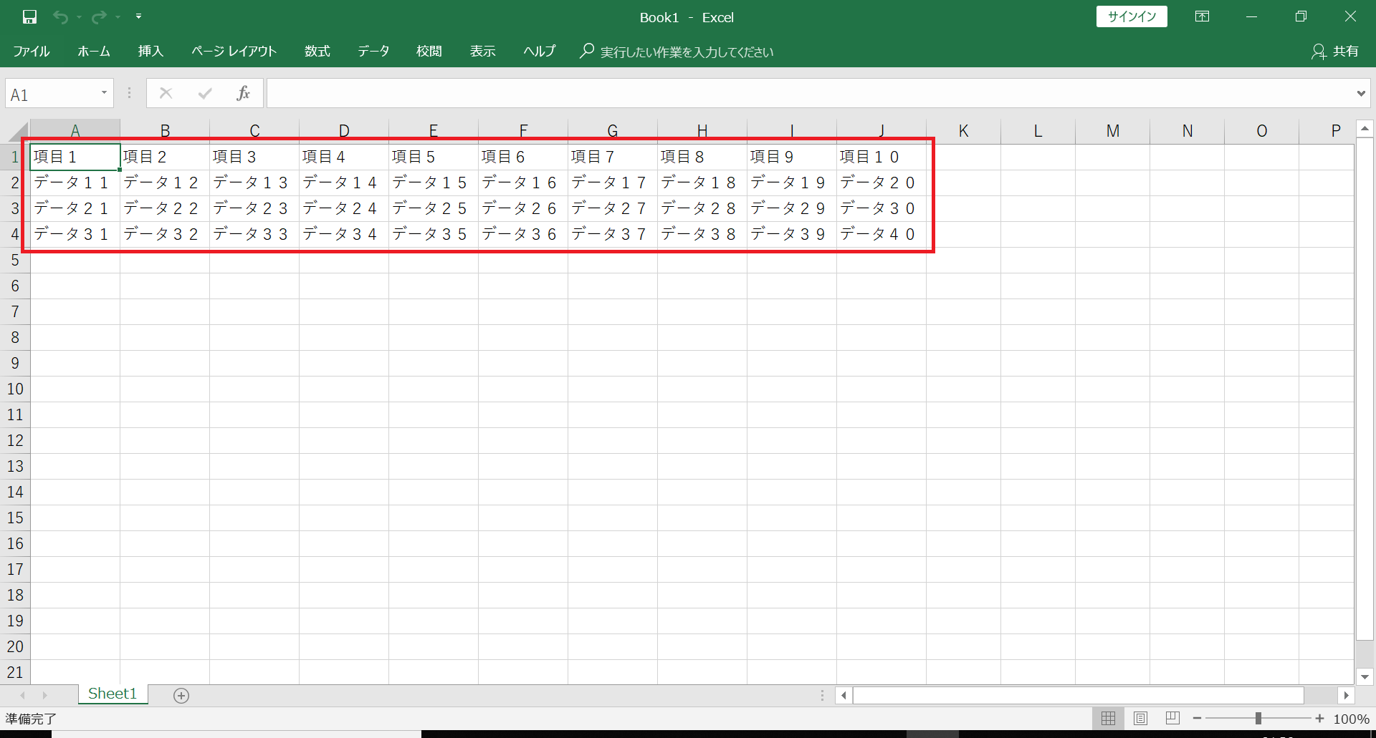Click the zoom slider handle
1376x738 pixels.
coord(1258,718)
